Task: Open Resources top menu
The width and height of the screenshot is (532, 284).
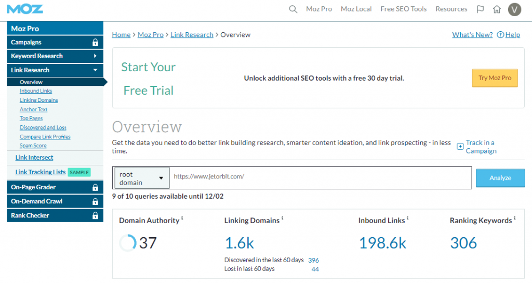Action: point(451,9)
